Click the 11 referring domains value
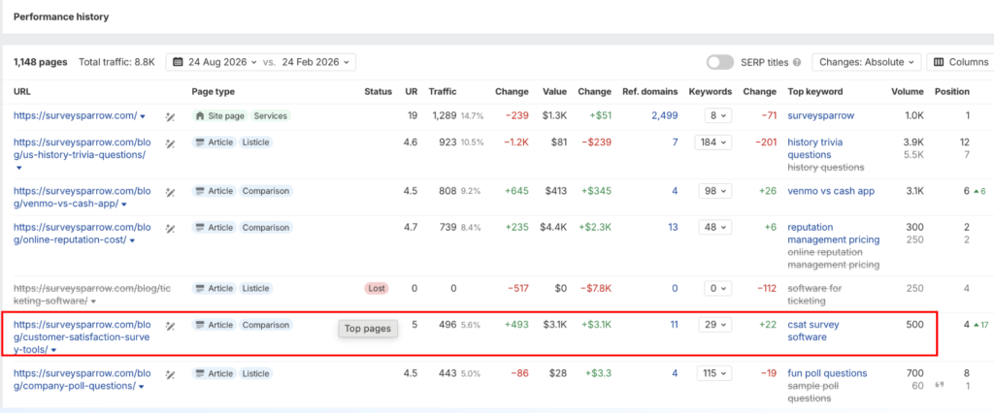Image resolution: width=994 pixels, height=413 pixels. 674,325
